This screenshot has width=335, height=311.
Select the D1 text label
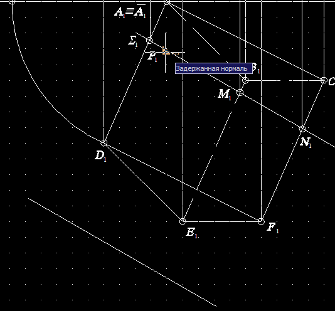(x=100, y=156)
